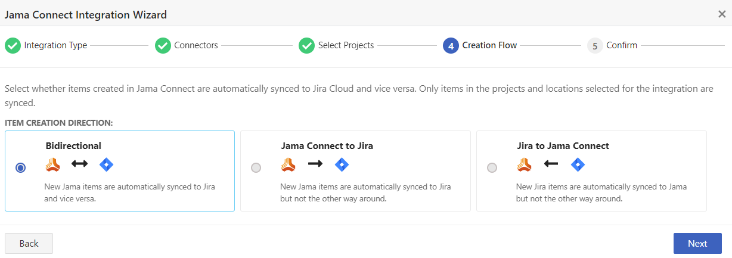Click the Jira logo in Bidirectional card
Screen dimensions: 732x258
(106, 164)
